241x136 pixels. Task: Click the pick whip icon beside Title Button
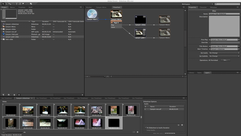coord(209,46)
